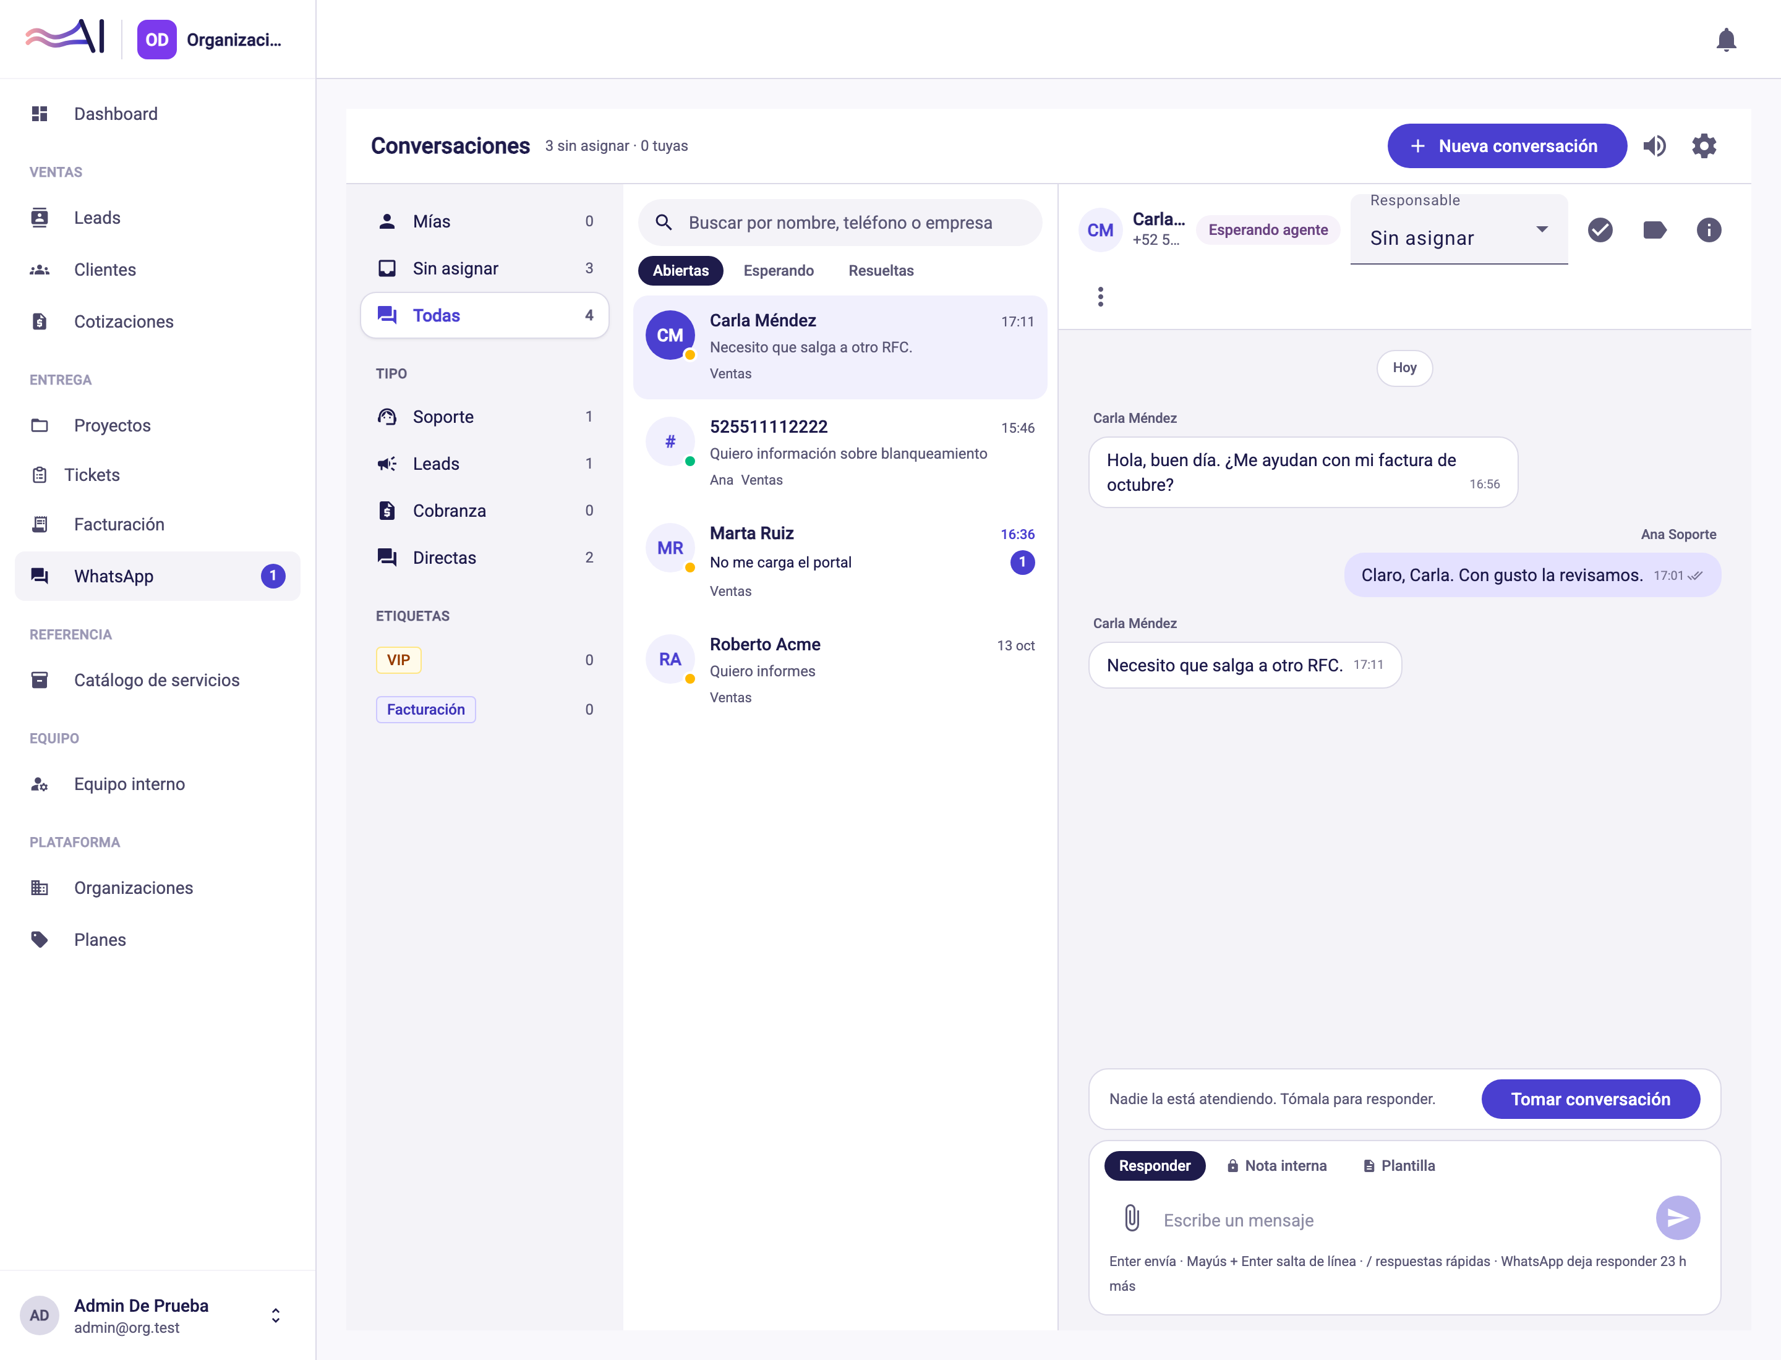Open conversation settings gear
Viewport: 1781px width, 1360px height.
pyautogui.click(x=1704, y=147)
